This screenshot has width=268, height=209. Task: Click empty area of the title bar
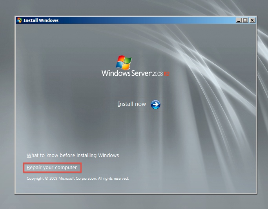click(145, 20)
